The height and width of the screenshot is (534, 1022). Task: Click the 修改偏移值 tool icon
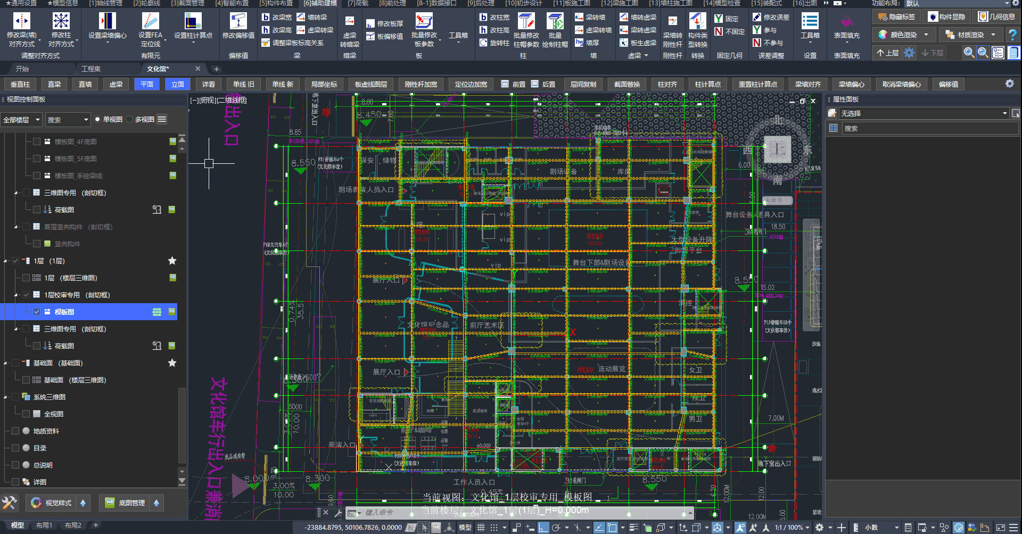coord(238,21)
